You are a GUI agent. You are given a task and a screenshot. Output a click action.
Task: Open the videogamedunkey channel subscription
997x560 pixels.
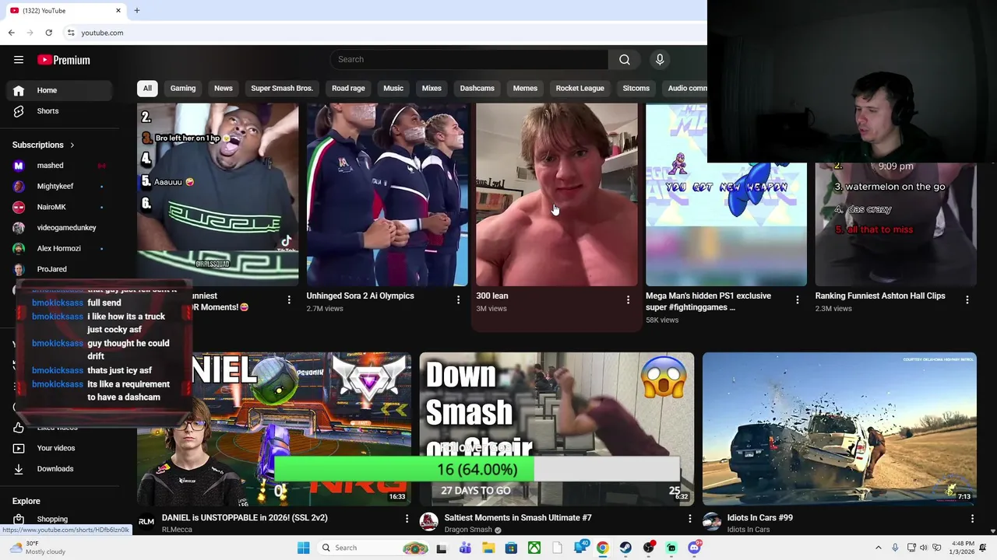point(59,228)
